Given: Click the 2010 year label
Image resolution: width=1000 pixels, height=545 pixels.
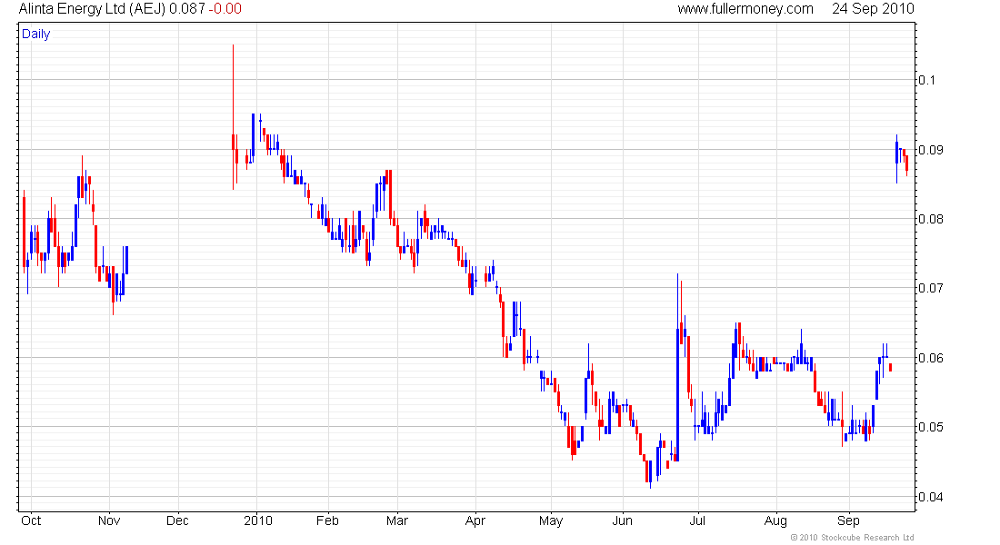Looking at the screenshot, I should click(x=257, y=520).
